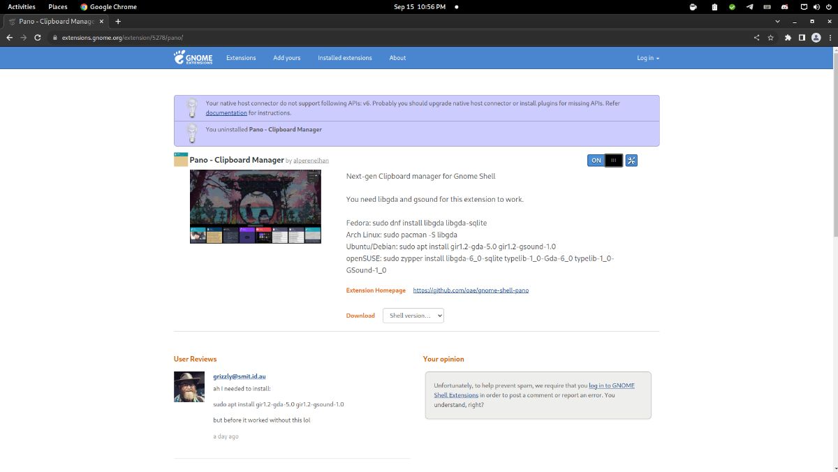Open the browser share icon
Viewport: 838px width, 472px height.
[x=756, y=38]
